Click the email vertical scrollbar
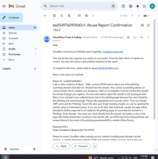 click(155, 69)
